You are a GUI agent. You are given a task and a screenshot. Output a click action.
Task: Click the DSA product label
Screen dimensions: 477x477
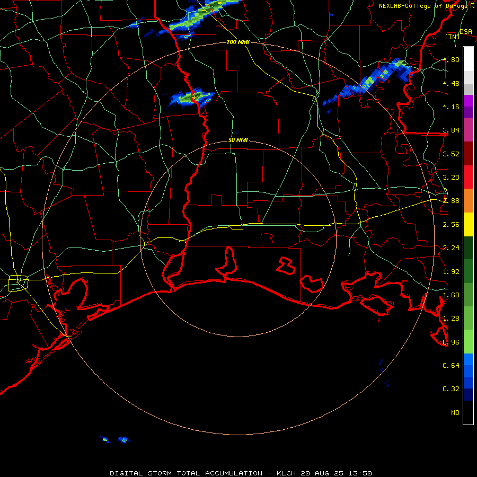click(466, 31)
